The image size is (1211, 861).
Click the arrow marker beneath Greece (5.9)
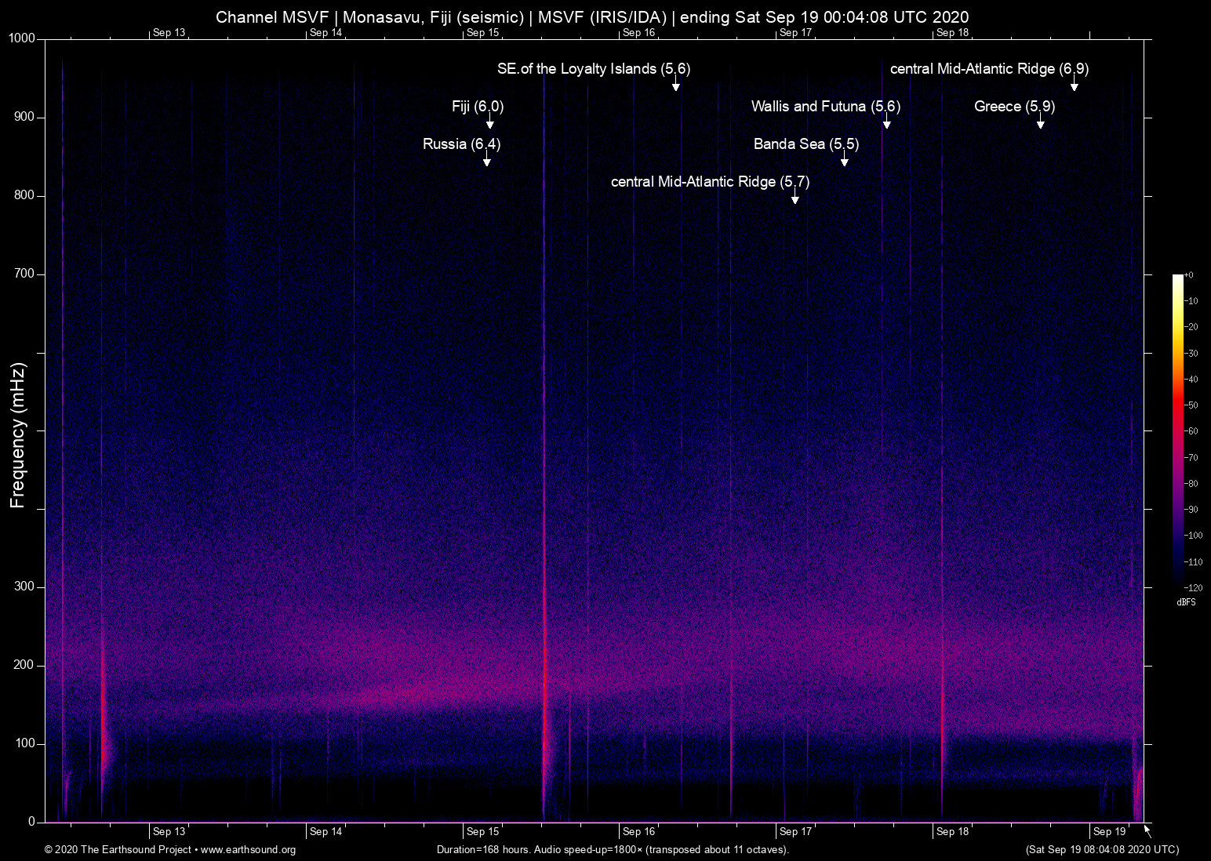click(x=1041, y=122)
